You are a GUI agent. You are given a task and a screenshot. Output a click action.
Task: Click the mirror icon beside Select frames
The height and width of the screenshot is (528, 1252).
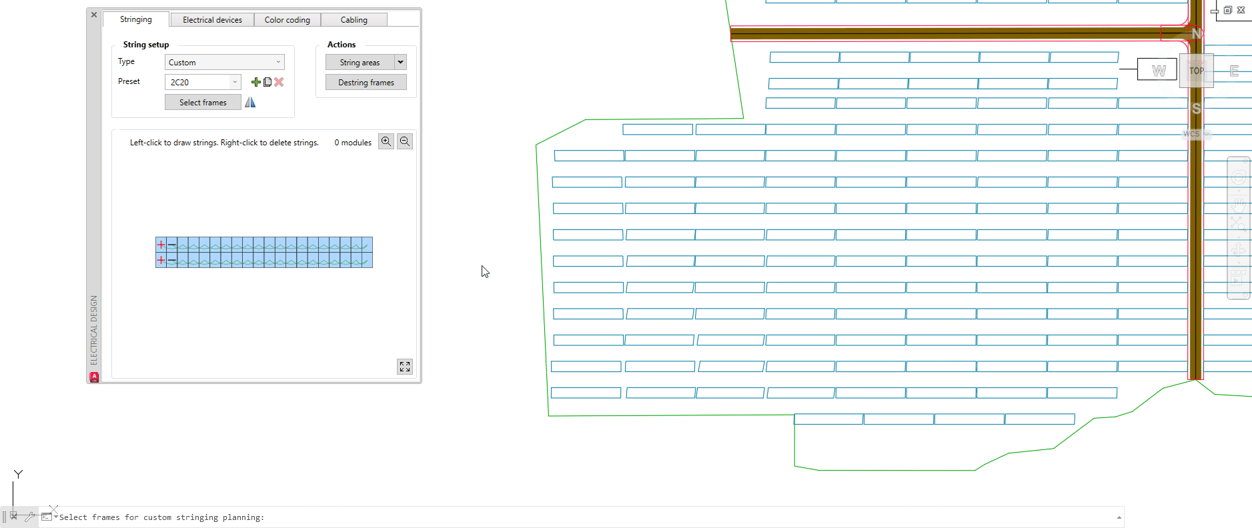(x=250, y=103)
